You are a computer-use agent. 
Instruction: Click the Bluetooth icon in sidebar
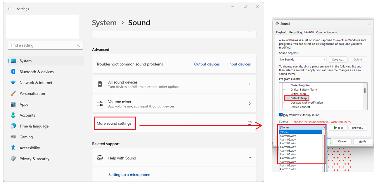(x=13, y=72)
